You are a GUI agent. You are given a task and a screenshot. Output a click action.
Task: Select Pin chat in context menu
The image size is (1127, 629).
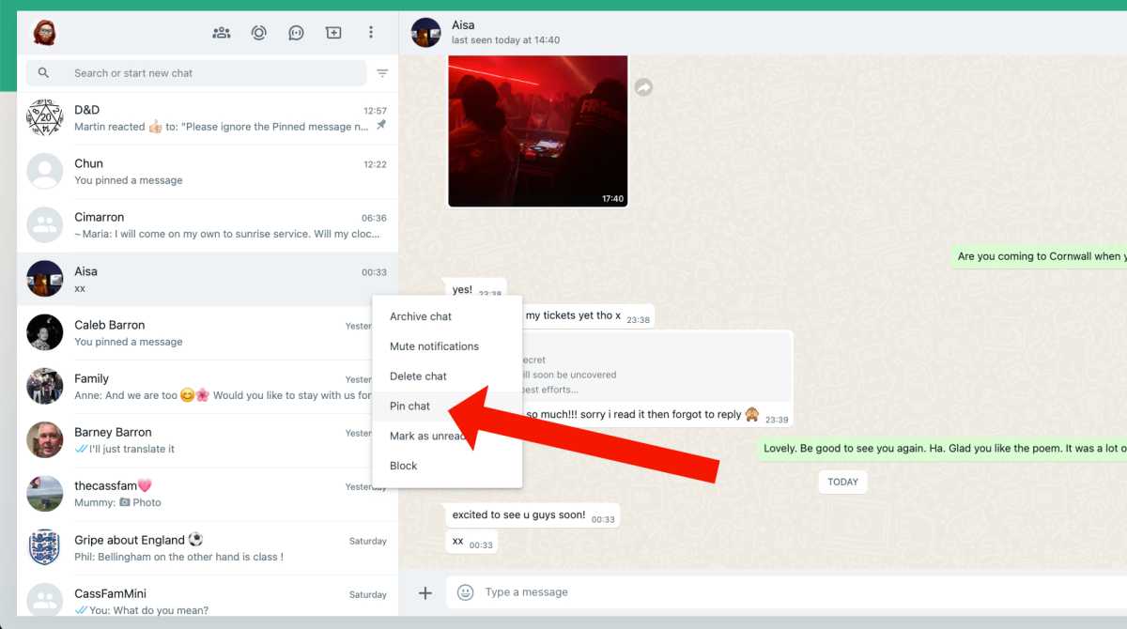(447, 407)
